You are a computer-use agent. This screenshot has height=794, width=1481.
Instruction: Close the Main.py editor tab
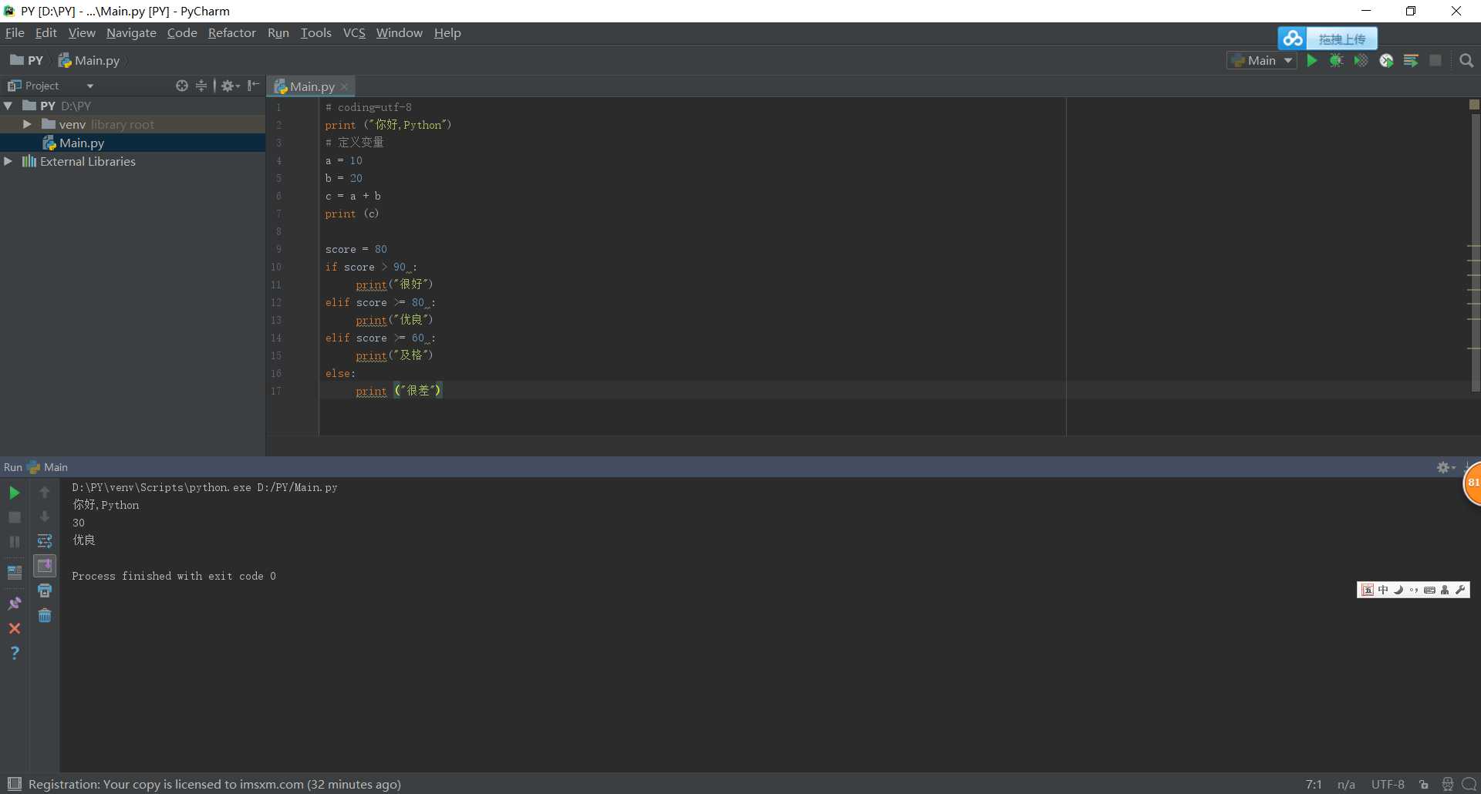point(345,86)
